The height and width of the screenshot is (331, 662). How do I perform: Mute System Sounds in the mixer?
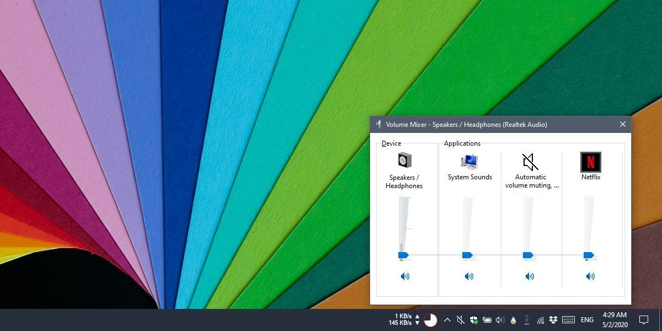(x=469, y=276)
